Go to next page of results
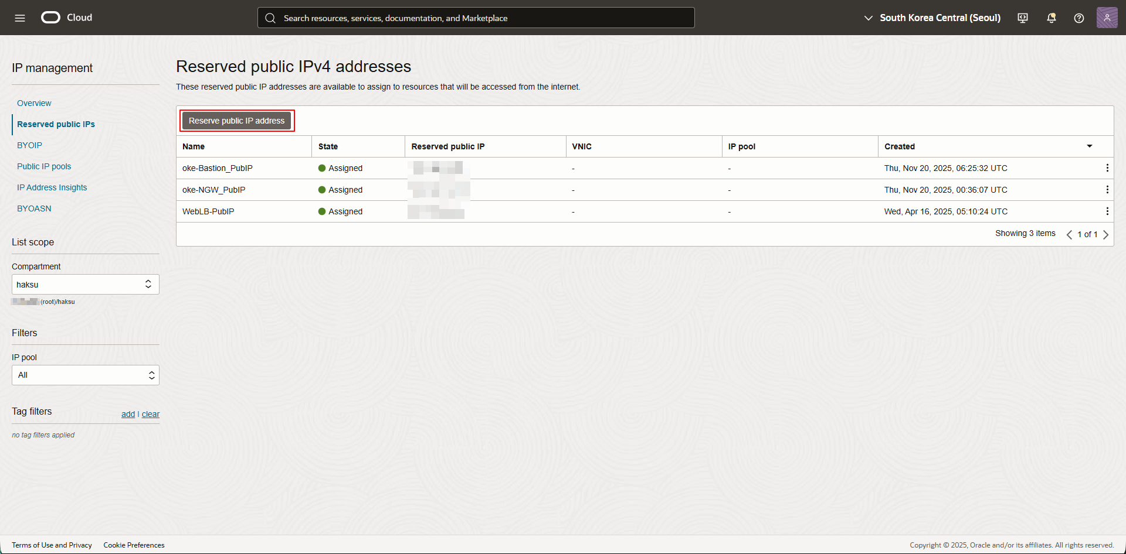The image size is (1126, 554). pos(1105,234)
